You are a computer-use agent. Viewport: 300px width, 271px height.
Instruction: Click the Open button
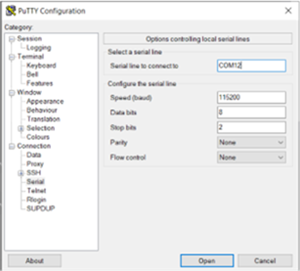[x=207, y=261]
